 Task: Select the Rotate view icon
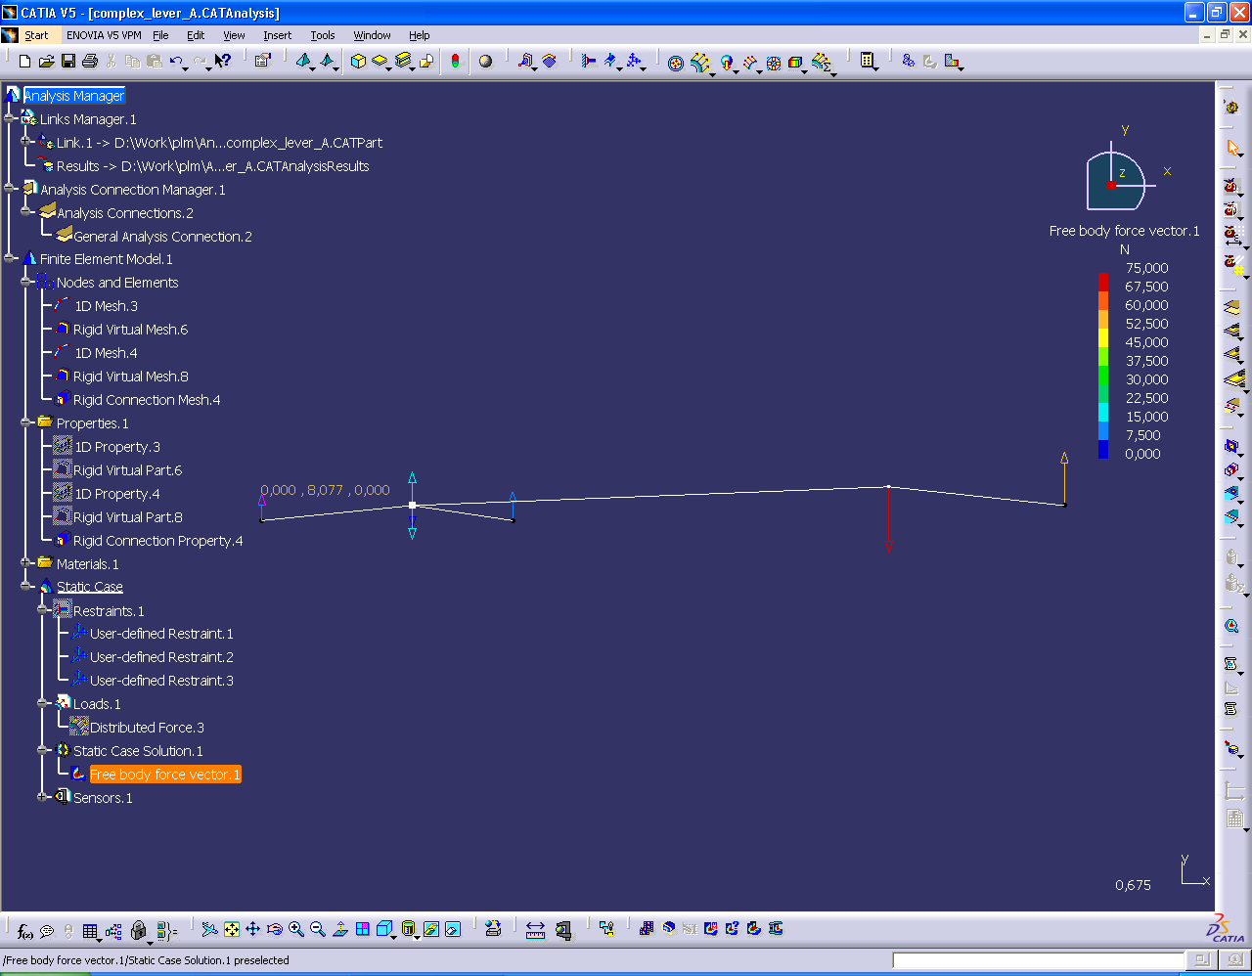274,929
